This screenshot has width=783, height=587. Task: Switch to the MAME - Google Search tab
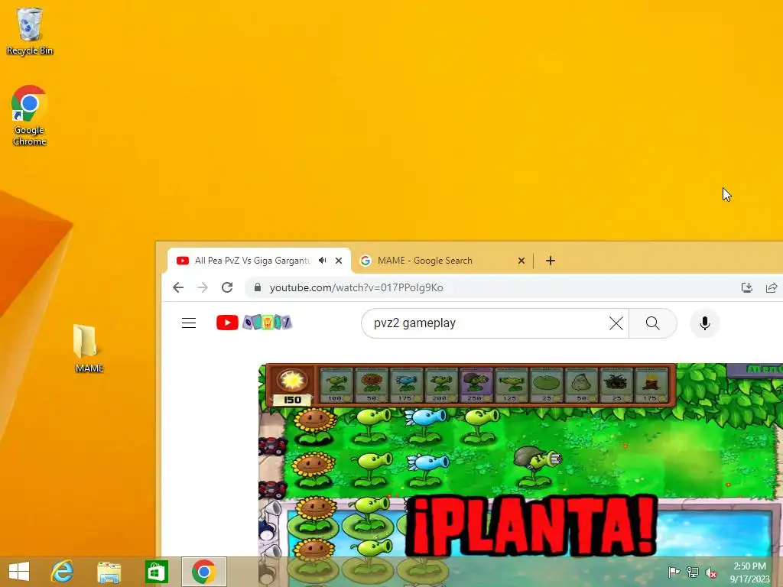click(424, 261)
